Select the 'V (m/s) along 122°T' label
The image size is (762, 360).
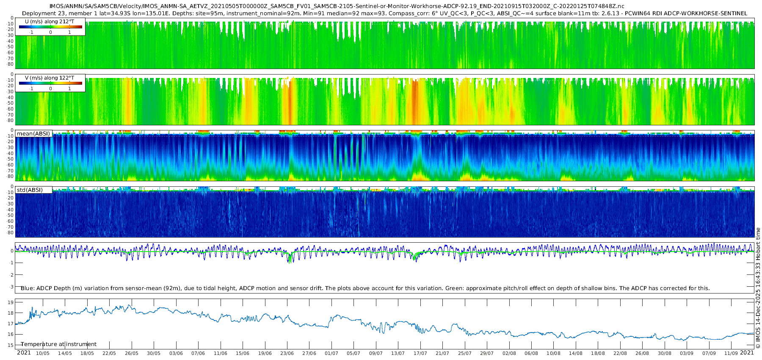pos(50,78)
